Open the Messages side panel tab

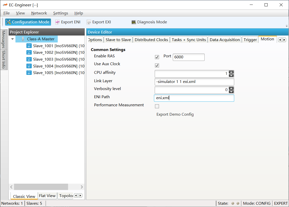4,39
